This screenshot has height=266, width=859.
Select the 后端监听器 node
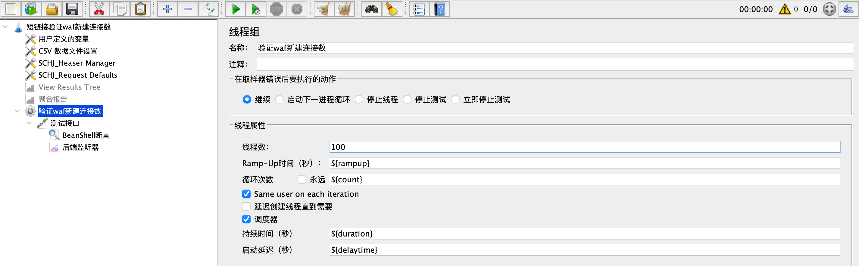coord(80,147)
